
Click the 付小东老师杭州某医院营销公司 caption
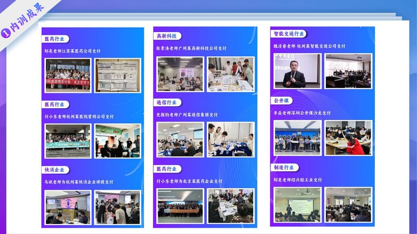click(x=79, y=116)
